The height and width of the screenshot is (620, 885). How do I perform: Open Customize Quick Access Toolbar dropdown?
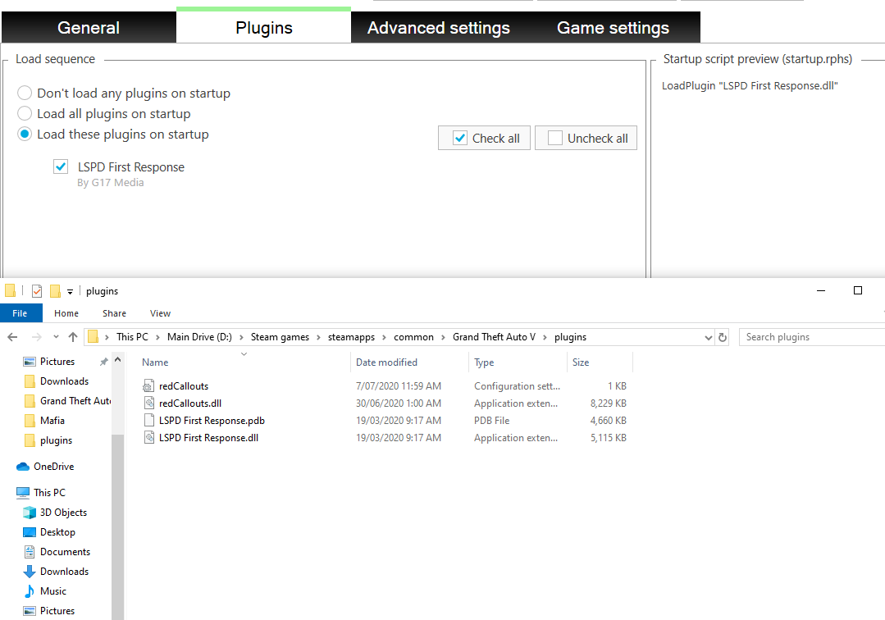click(70, 292)
